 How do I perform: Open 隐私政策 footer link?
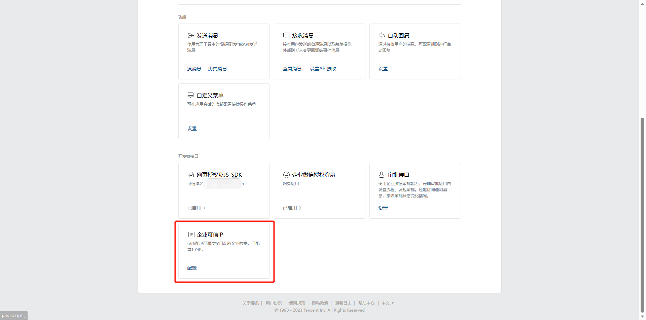point(320,303)
